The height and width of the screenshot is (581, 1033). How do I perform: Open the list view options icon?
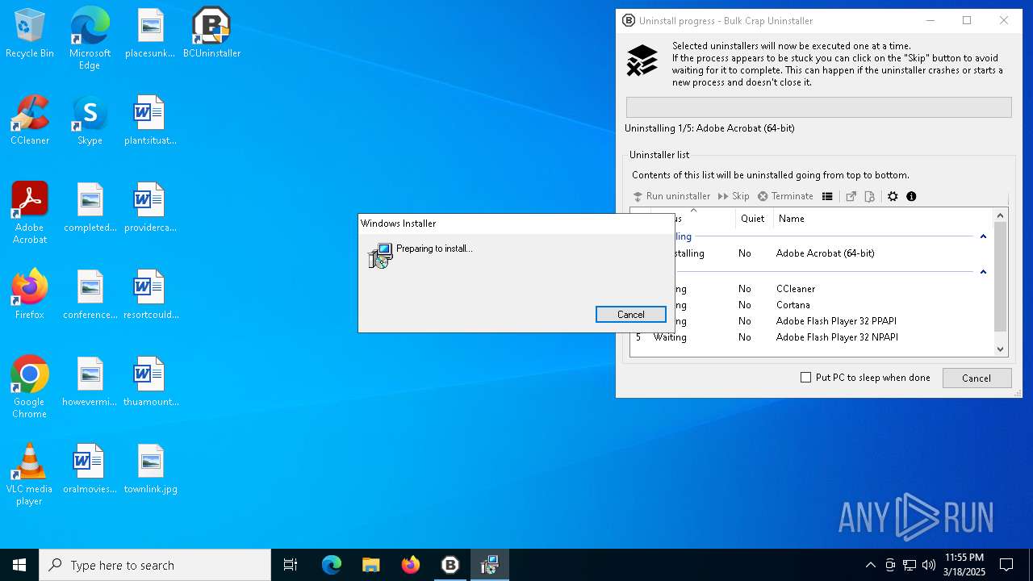(827, 196)
